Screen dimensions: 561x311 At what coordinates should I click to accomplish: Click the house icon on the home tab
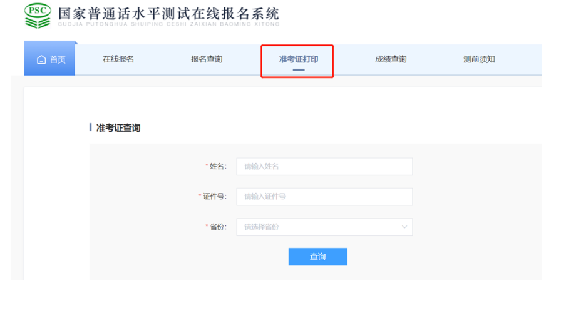coord(41,60)
